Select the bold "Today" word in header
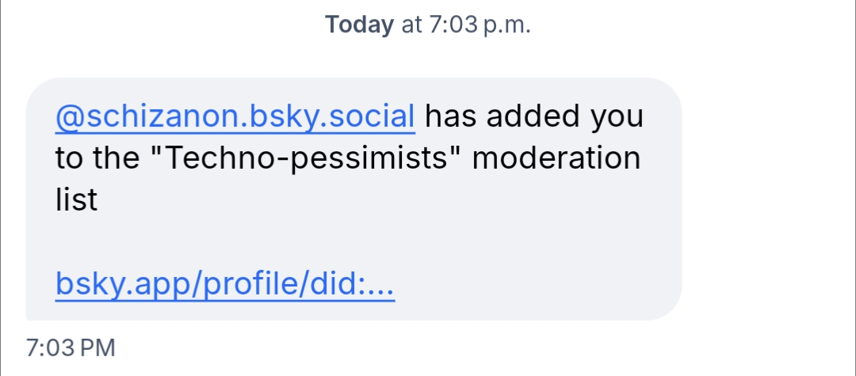This screenshot has width=856, height=376. [359, 25]
